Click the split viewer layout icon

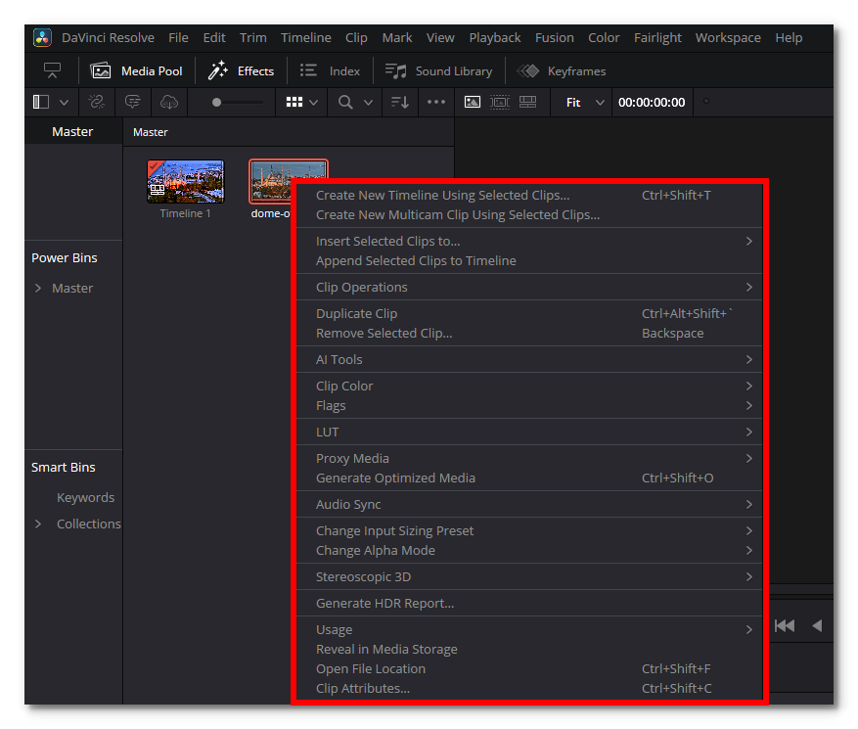[x=527, y=102]
